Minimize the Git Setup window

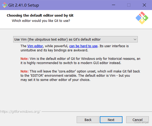click(114, 5)
